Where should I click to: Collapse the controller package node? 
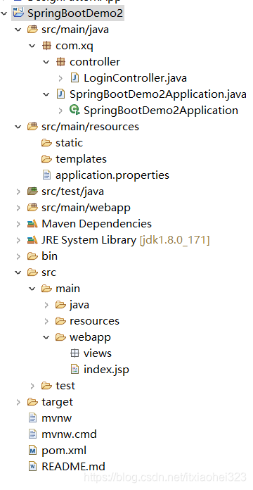46,62
